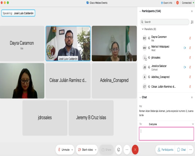Viewport: 195px width, 156px height.
Task: Click jdrosales muted mic icon
Action: (x=190, y=58)
